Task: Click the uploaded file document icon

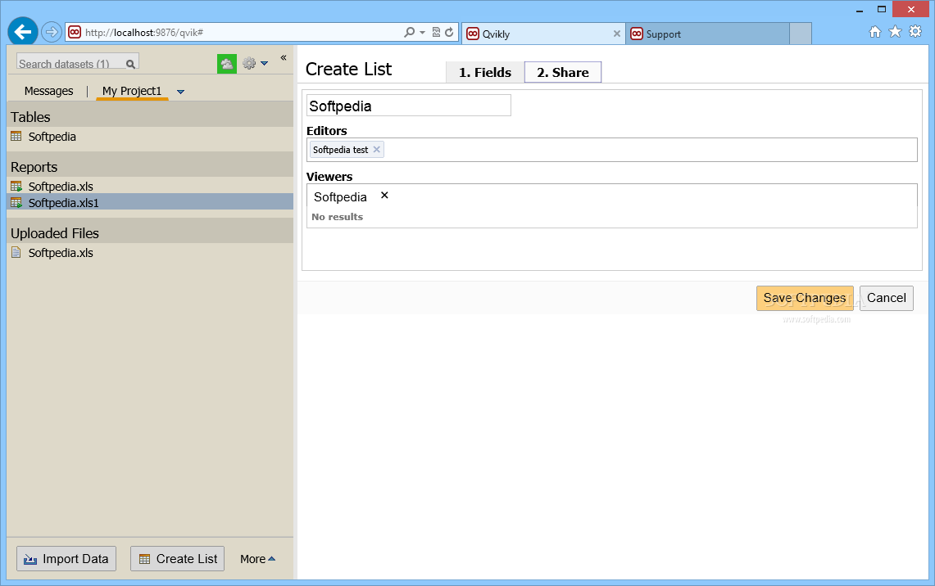Action: pyautogui.click(x=16, y=253)
